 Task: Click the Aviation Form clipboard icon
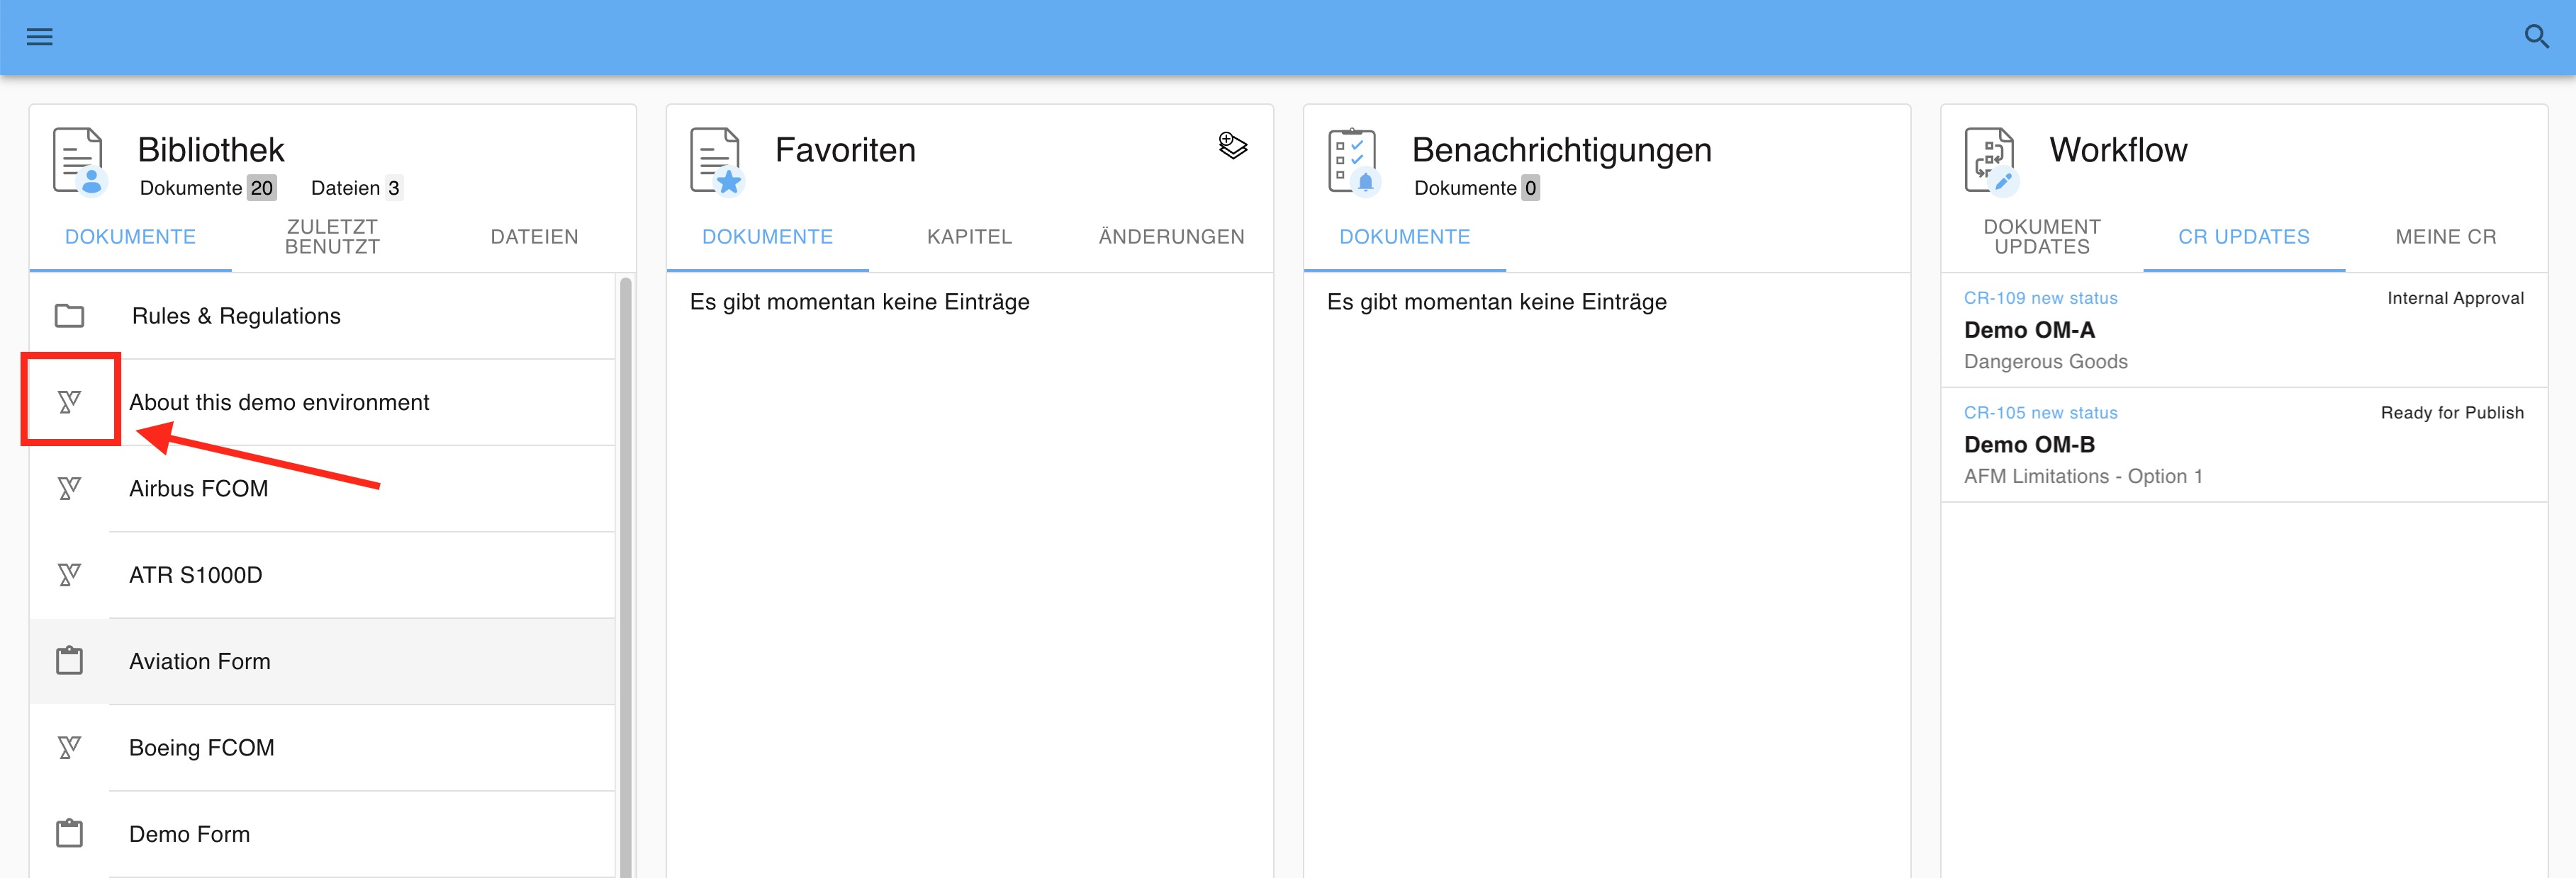[x=69, y=661]
